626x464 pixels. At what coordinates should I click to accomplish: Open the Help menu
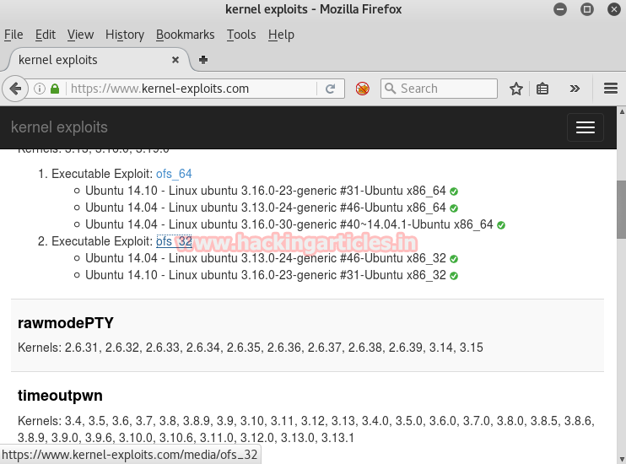pyautogui.click(x=281, y=35)
